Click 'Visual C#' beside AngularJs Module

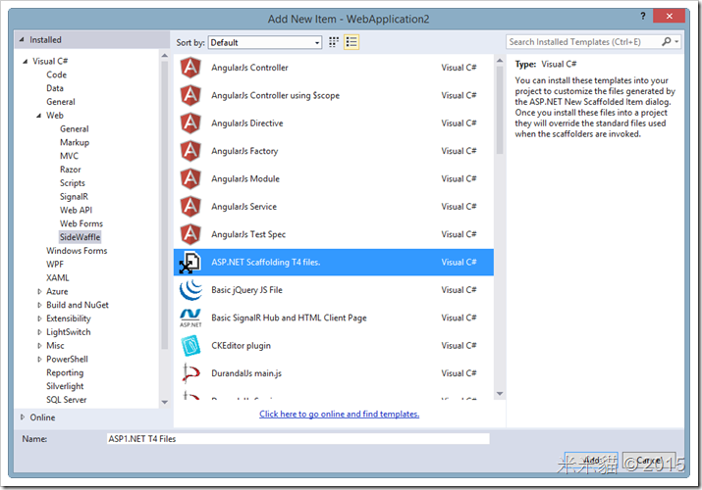pos(459,178)
